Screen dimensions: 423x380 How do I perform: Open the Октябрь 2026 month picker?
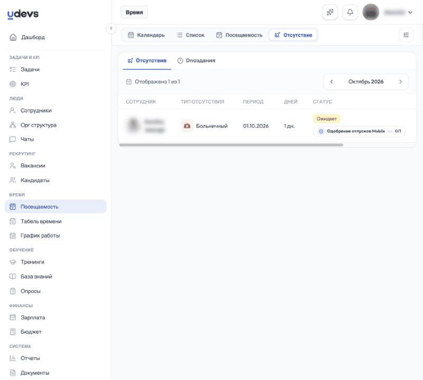(366, 82)
